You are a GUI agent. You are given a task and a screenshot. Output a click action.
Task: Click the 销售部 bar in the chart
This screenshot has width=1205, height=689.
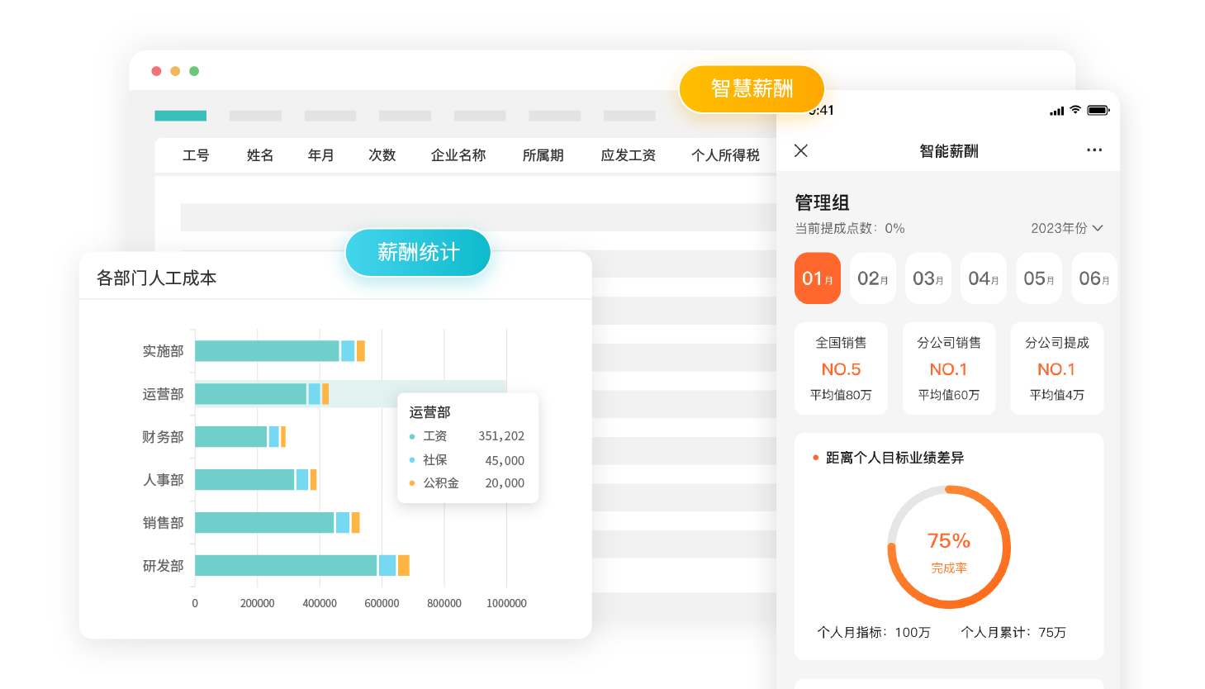coord(278,523)
